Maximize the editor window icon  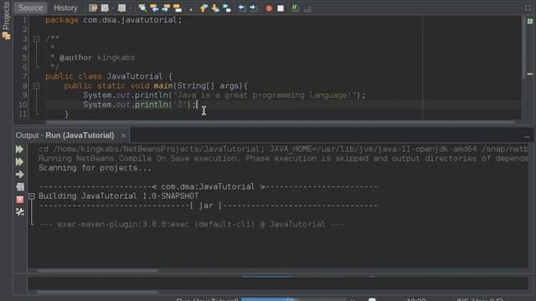[x=528, y=8]
